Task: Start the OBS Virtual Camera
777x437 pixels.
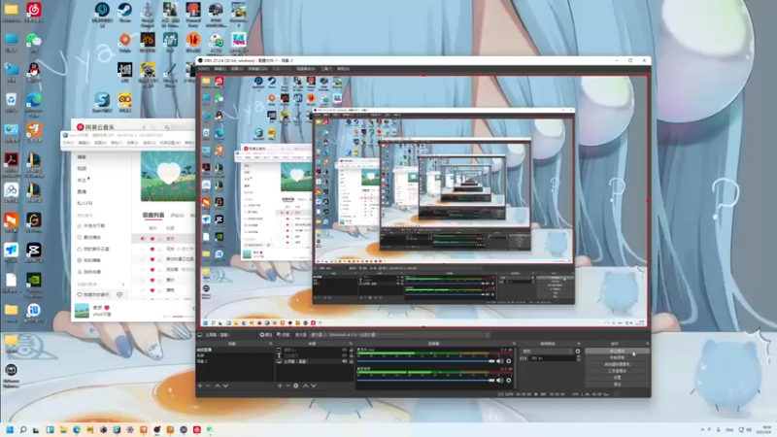Action: click(x=617, y=364)
